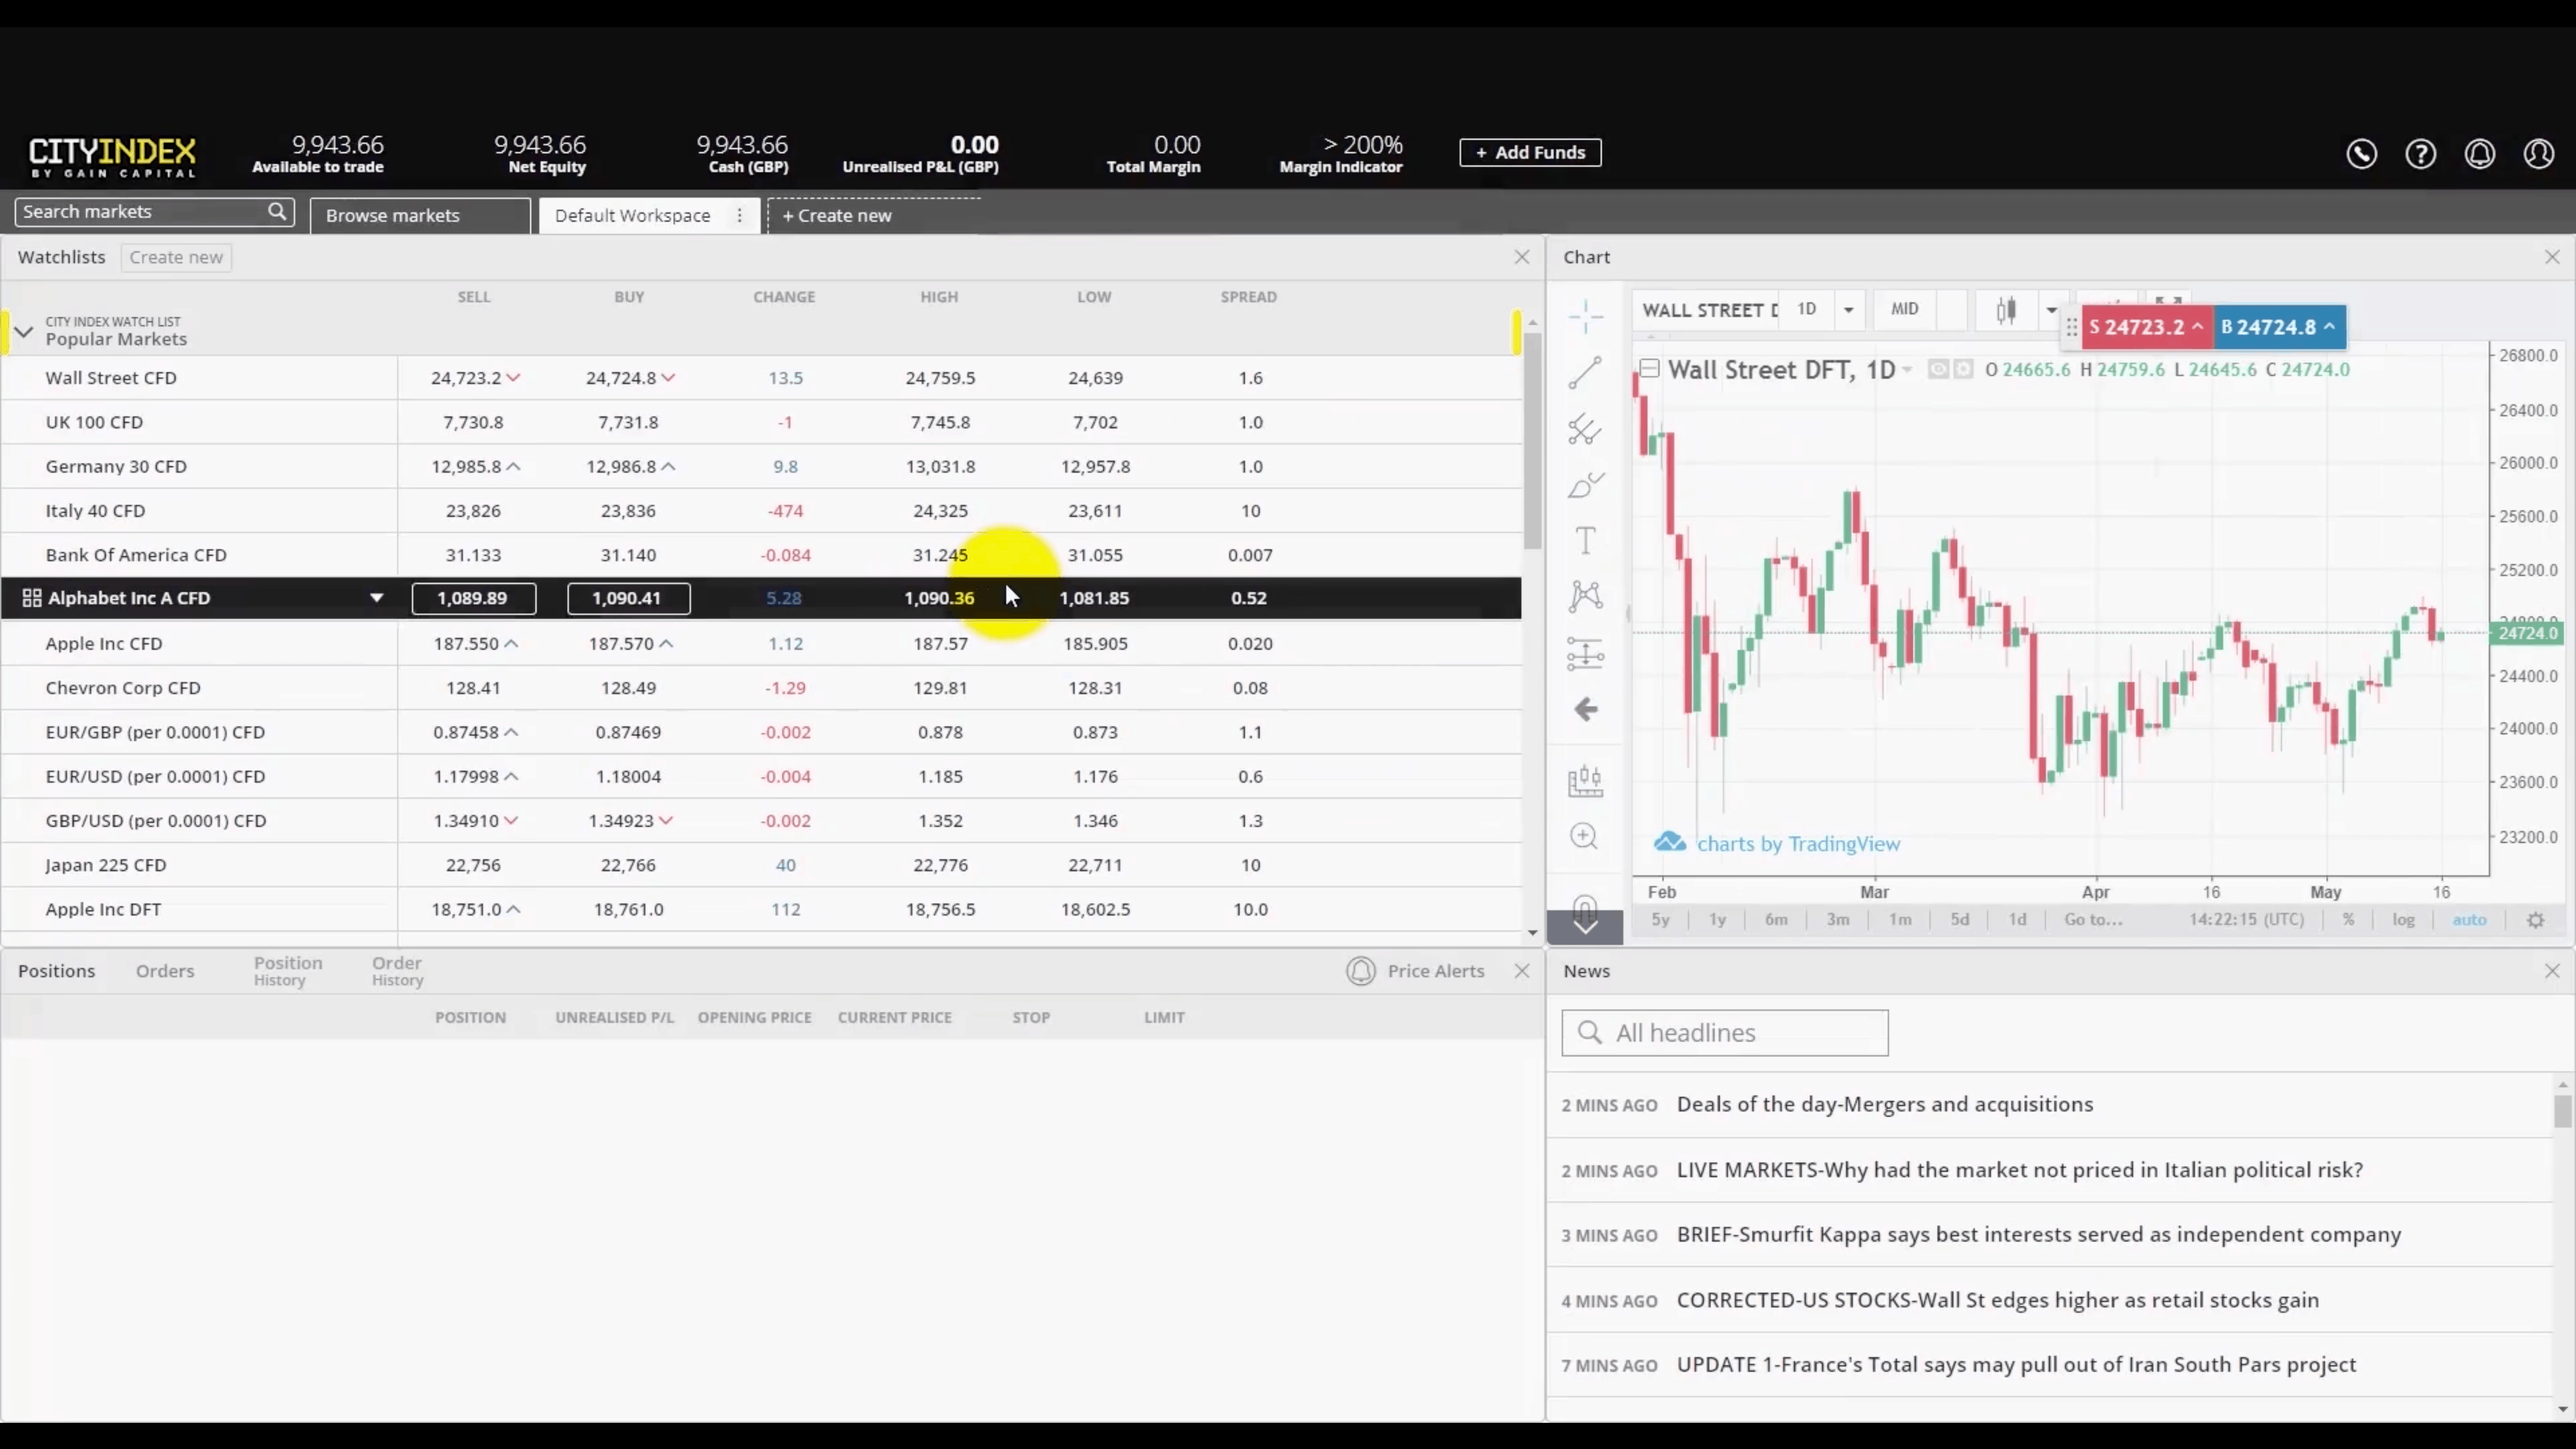Toggle auto scale on the chart
Viewport: 2576px width, 1449px height.
click(2468, 920)
